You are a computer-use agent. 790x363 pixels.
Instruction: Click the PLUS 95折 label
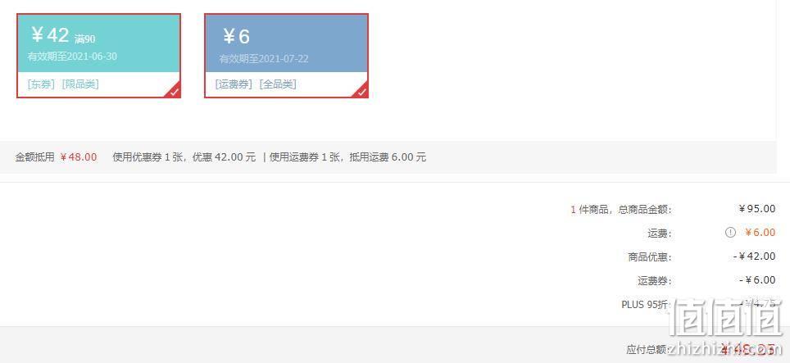coord(646,305)
